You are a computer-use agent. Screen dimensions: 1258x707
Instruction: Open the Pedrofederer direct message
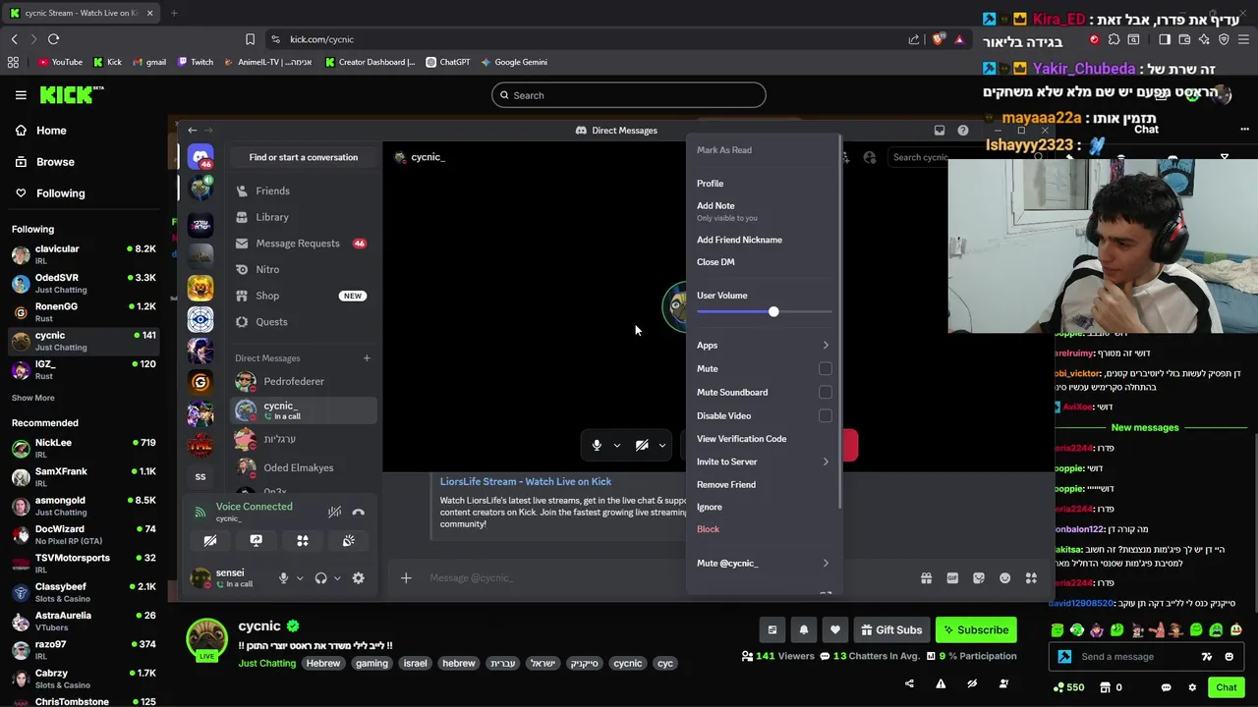(304, 382)
